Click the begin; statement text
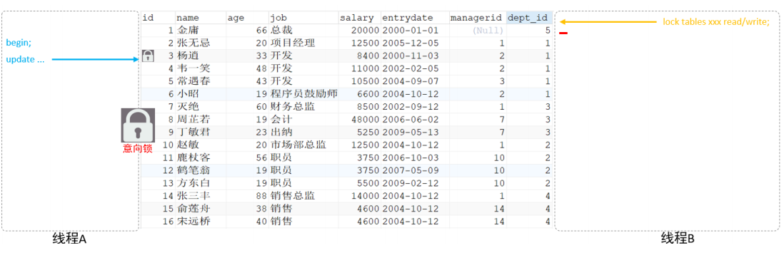Image resolution: width=784 pixels, height=270 pixels. click(19, 43)
